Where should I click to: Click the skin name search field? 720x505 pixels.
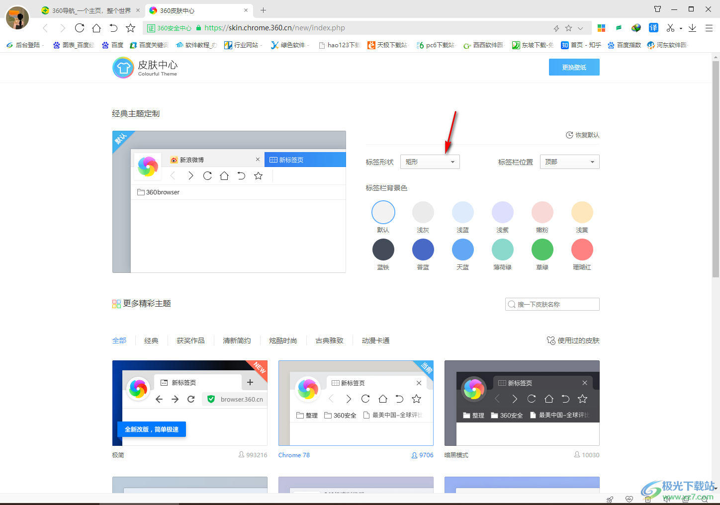552,304
